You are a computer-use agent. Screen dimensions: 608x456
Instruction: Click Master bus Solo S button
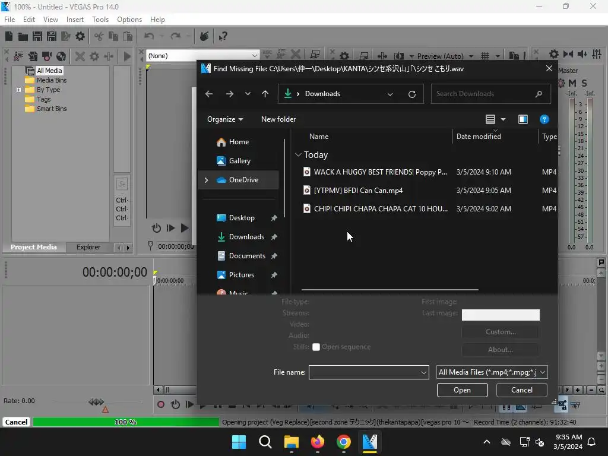tap(584, 83)
